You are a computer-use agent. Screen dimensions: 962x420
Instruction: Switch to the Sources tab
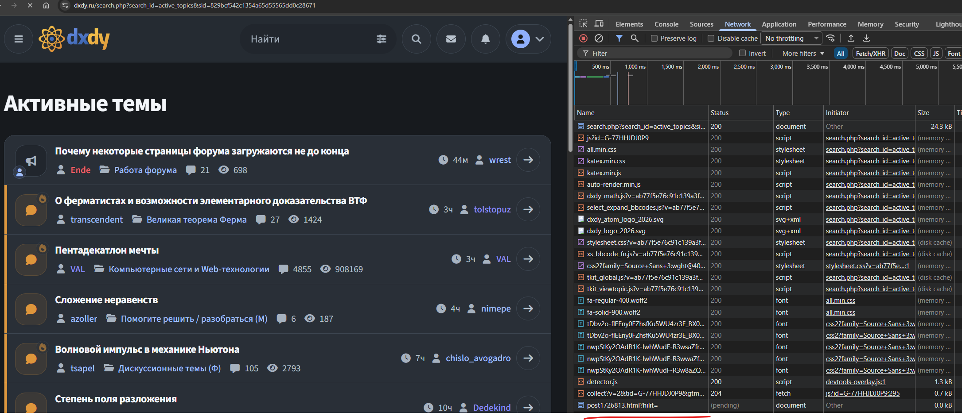click(701, 24)
